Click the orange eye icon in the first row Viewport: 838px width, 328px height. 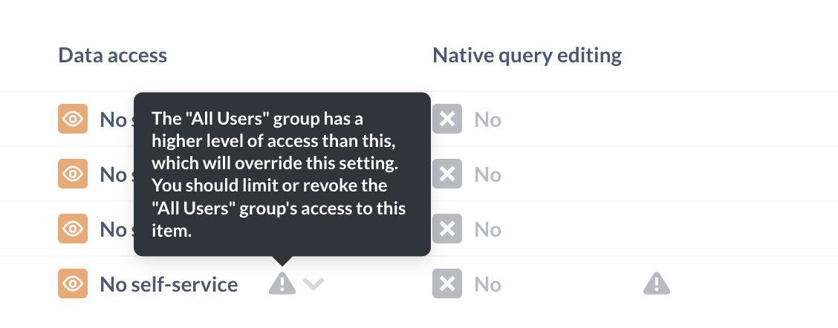(73, 119)
